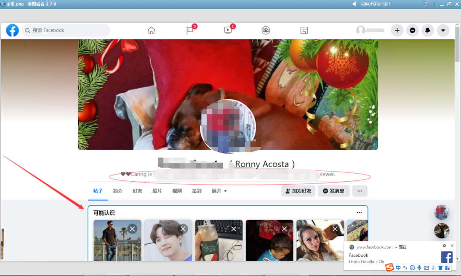Image resolution: width=461 pixels, height=276 pixels.
Task: Open the Groups icon
Action: (266, 30)
